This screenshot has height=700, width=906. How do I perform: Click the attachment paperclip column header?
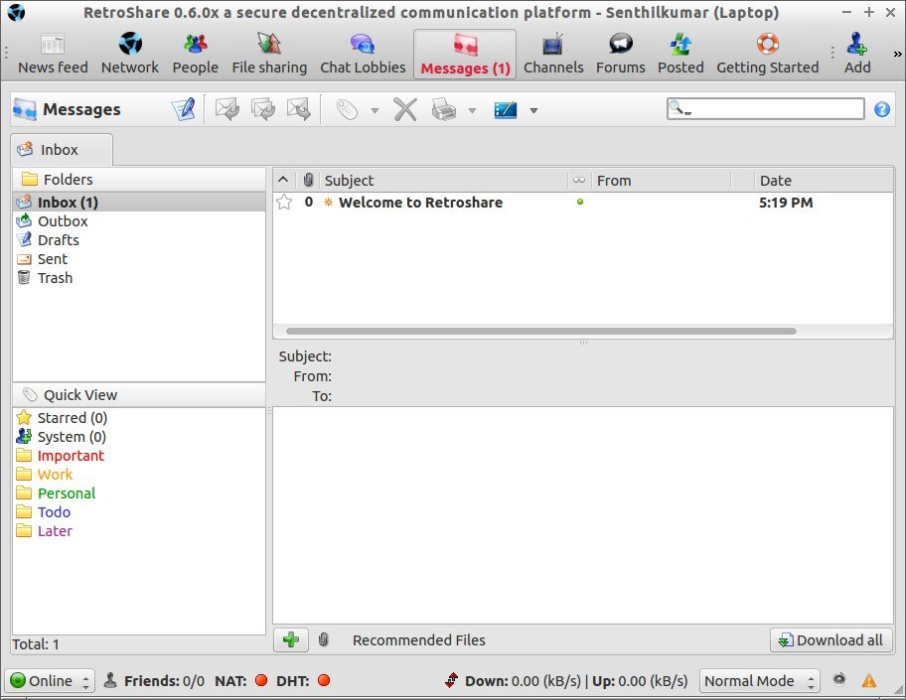tap(308, 180)
